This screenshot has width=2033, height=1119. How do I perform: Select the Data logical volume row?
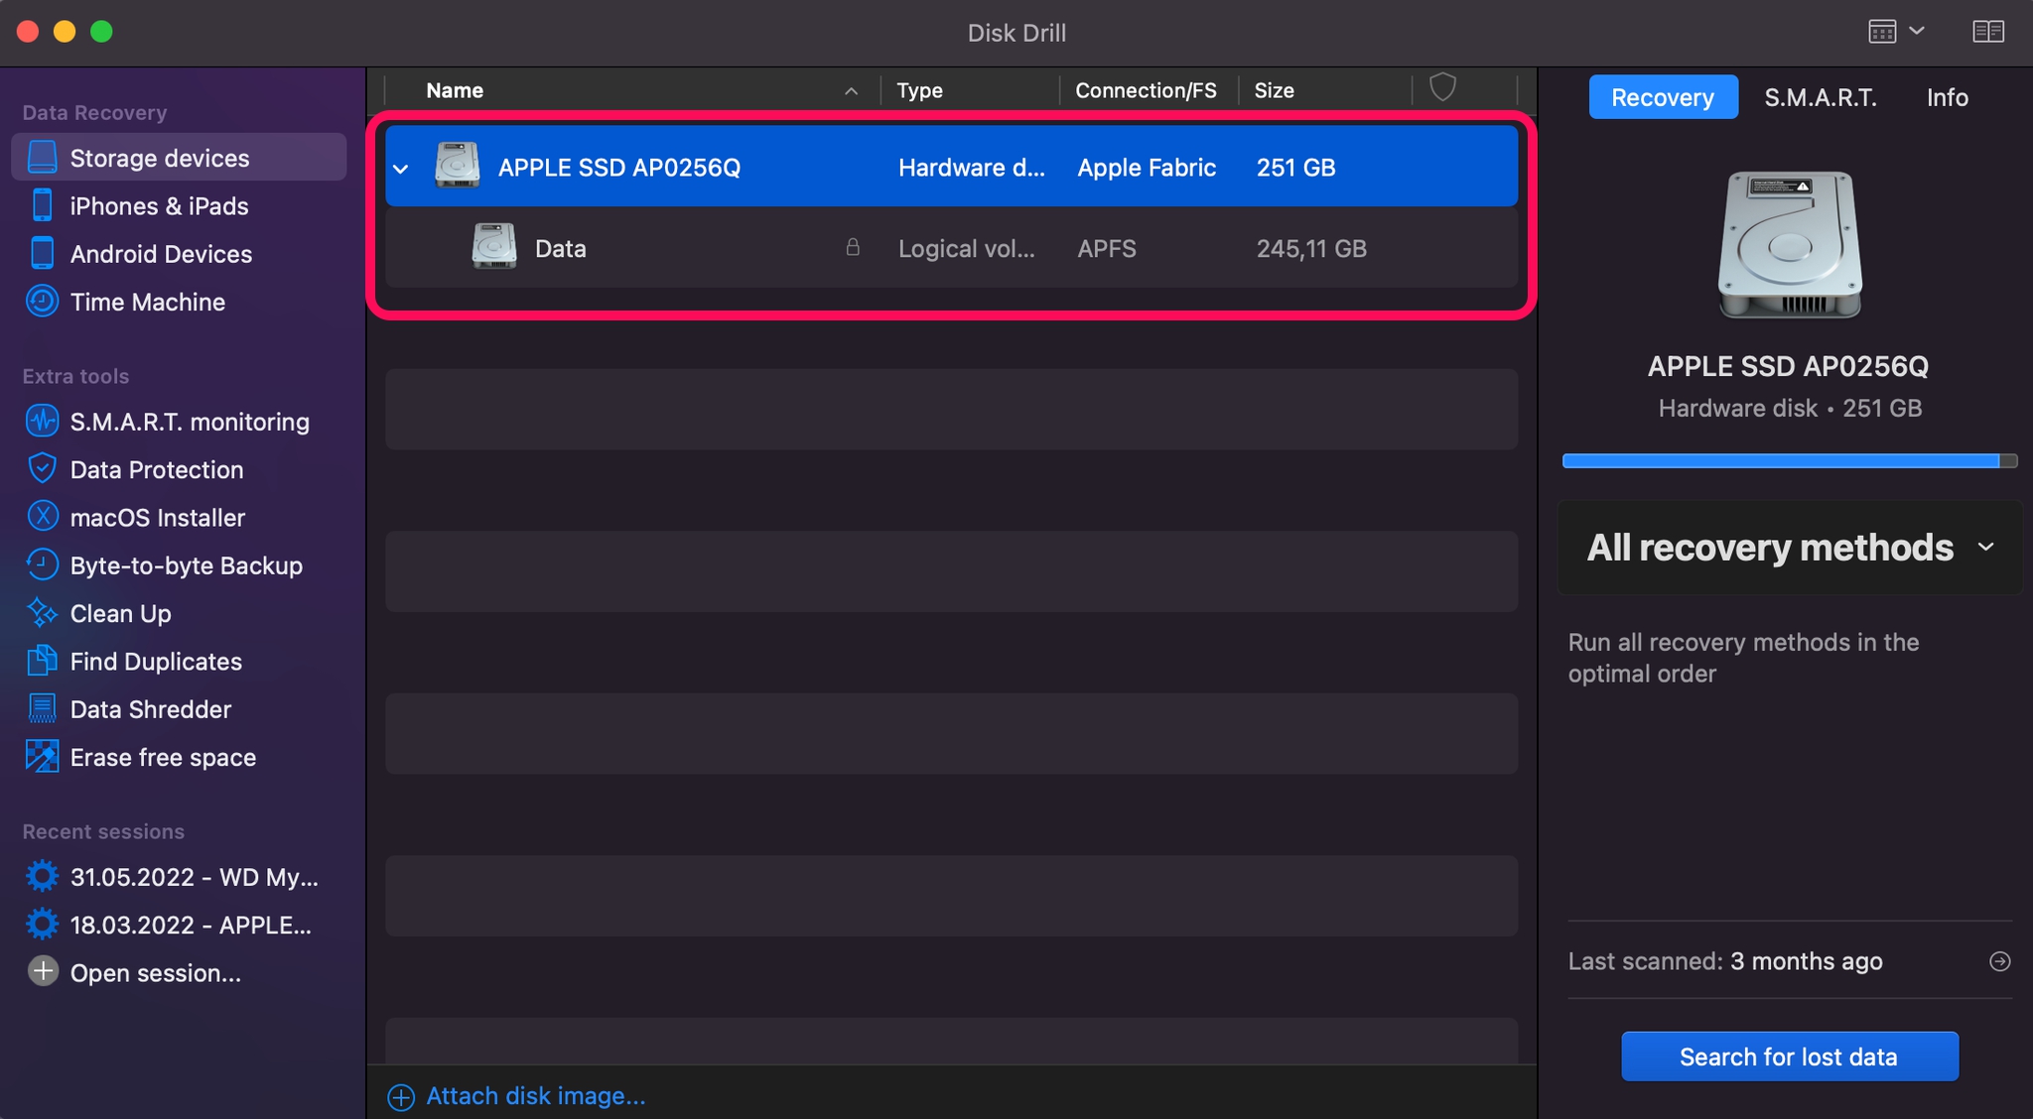951,247
